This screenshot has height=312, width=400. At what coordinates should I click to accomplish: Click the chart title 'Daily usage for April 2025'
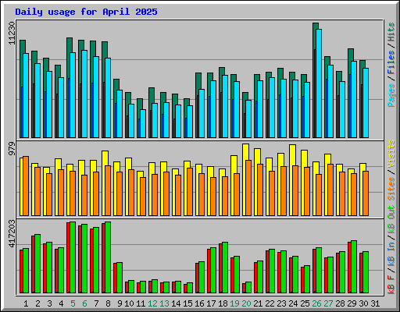click(x=86, y=12)
